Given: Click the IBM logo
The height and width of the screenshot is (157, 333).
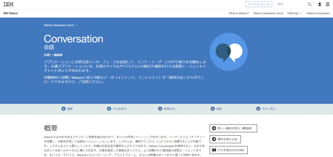Looking at the screenshot, I should [x=8, y=4].
